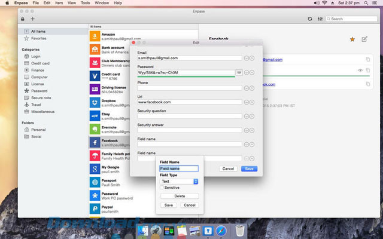
Task: Open the password generator beside Password field
Action: point(239,72)
